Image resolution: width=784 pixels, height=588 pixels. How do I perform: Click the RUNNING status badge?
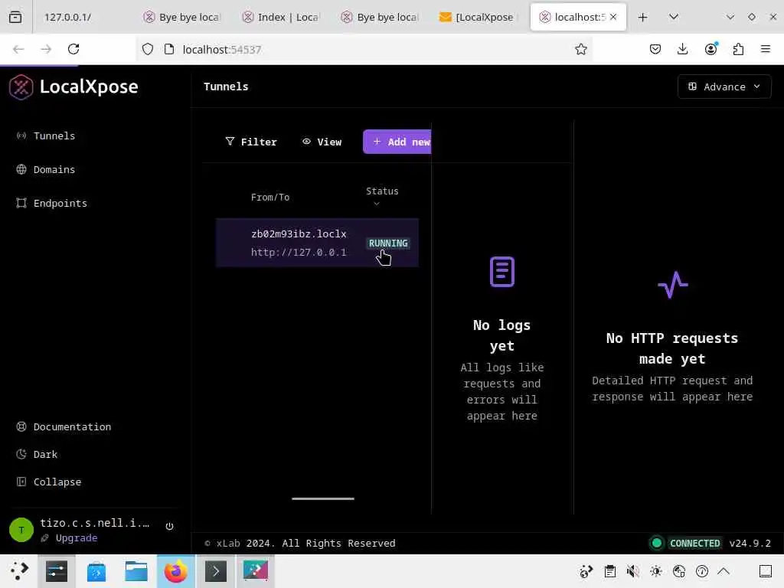[388, 243]
